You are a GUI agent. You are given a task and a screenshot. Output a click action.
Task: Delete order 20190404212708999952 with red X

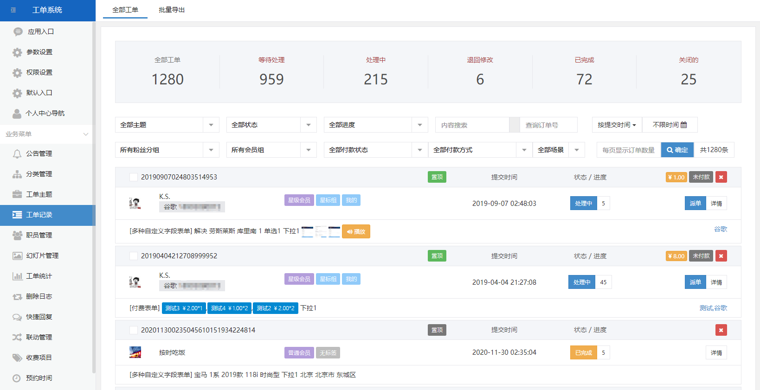coord(721,256)
